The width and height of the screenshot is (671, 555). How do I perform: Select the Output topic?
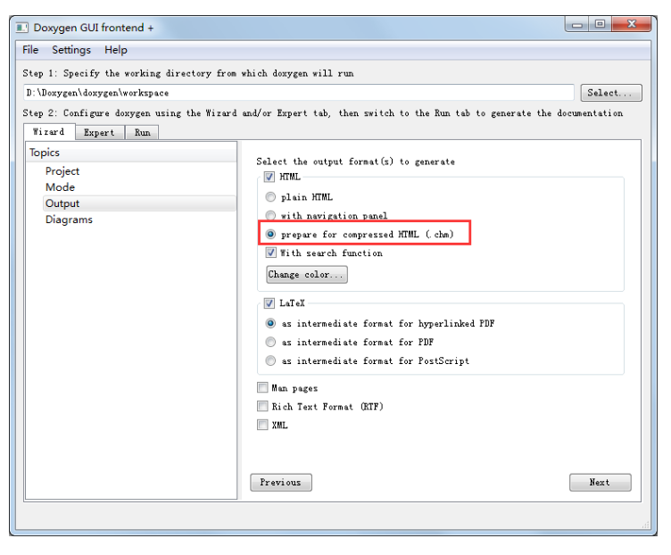click(139, 203)
